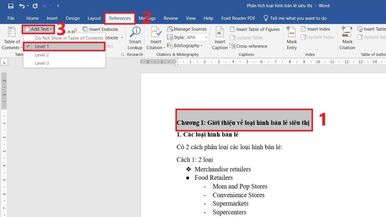The height and width of the screenshot is (217, 386).
Task: Click Insert Citation
Action: click(x=155, y=39)
